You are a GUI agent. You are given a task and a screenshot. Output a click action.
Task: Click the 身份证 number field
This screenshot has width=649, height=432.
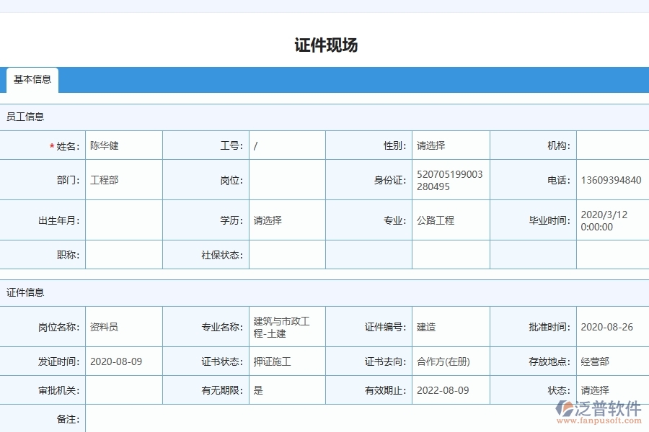[x=449, y=180]
